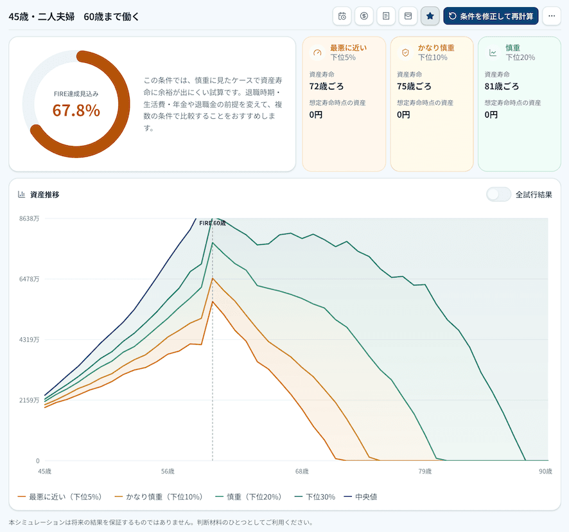Toggle legend item 中央値
Image resolution: width=569 pixels, height=532 pixels.
click(360, 497)
